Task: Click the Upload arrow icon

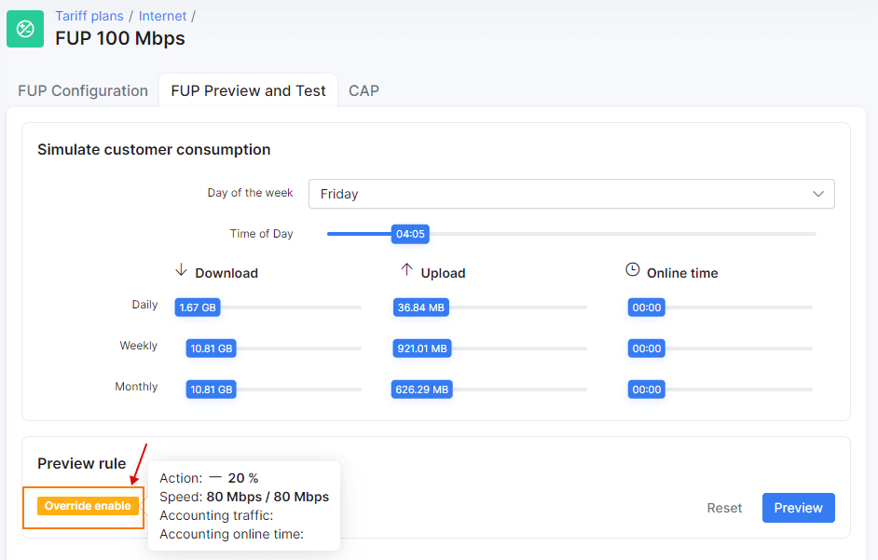Action: (x=406, y=270)
